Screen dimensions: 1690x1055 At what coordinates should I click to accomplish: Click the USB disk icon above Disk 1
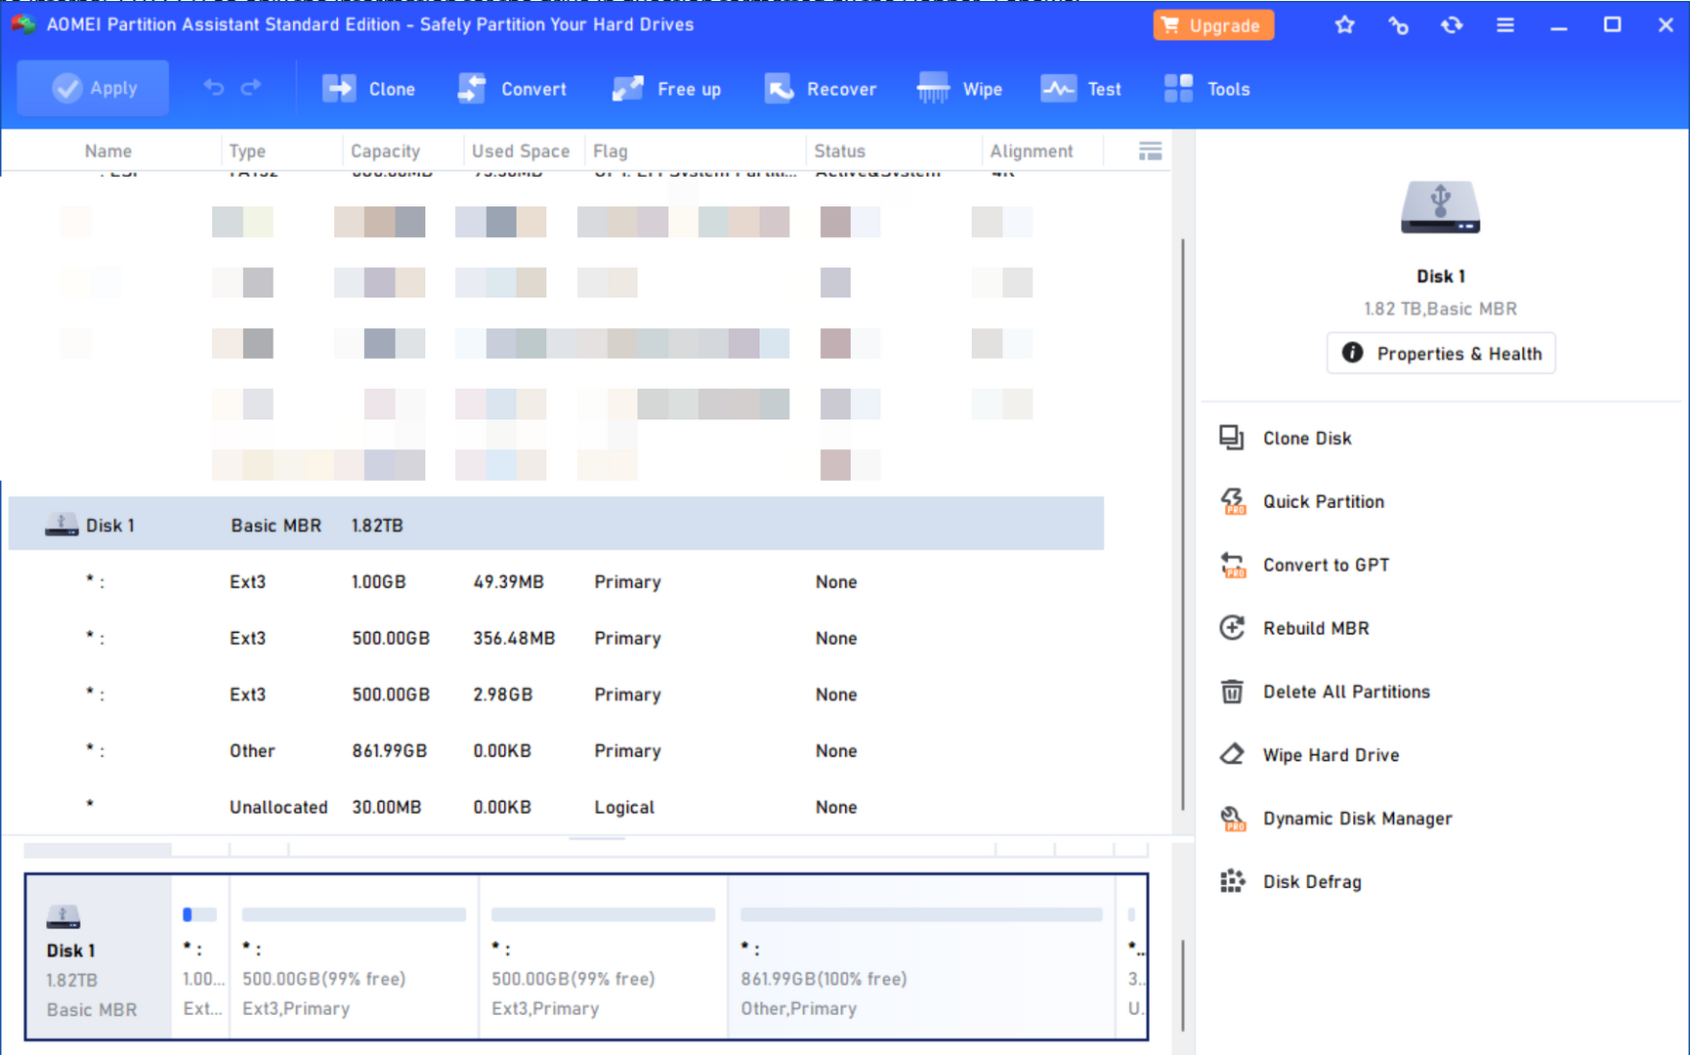[x=1441, y=207]
